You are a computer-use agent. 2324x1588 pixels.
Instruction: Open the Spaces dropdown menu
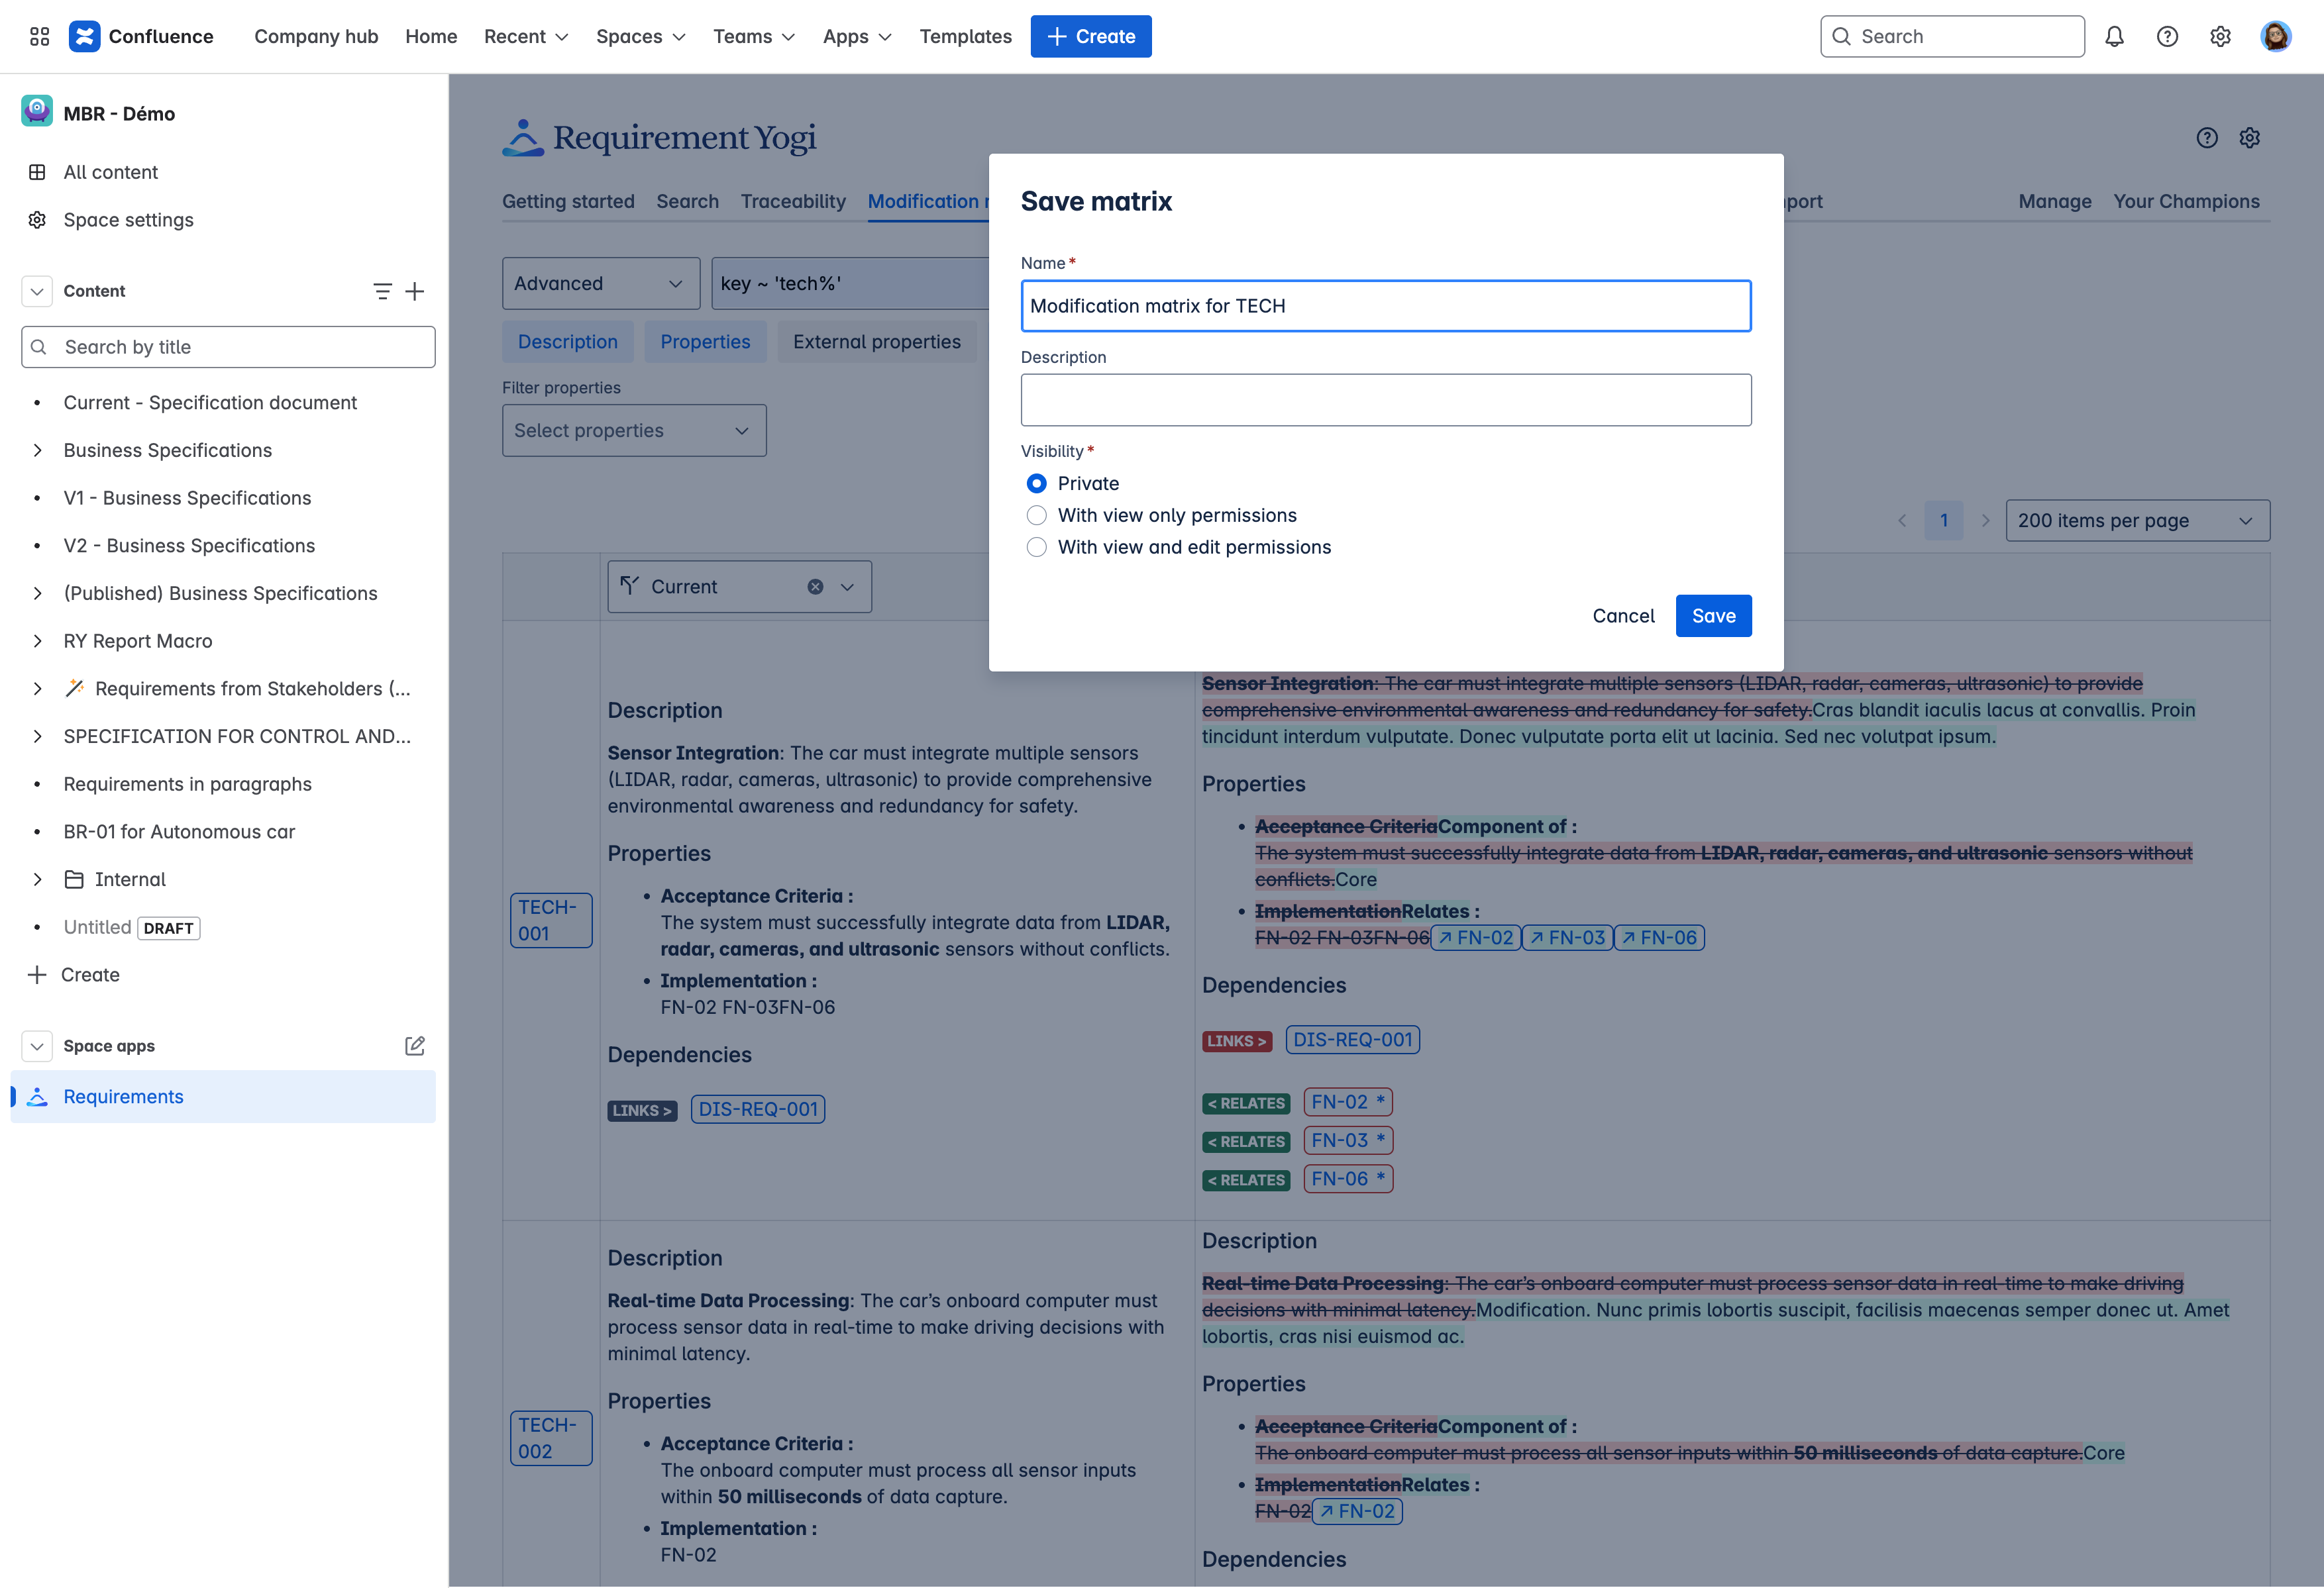tap(640, 37)
